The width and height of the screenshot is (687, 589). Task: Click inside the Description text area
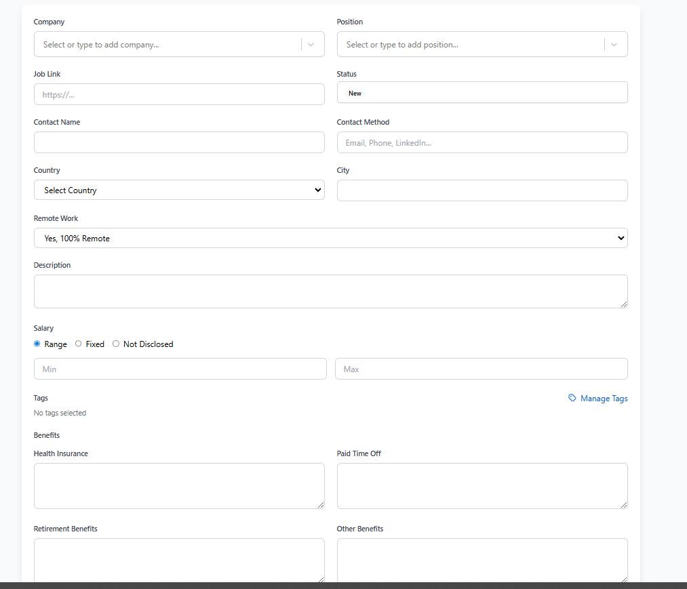click(330, 291)
